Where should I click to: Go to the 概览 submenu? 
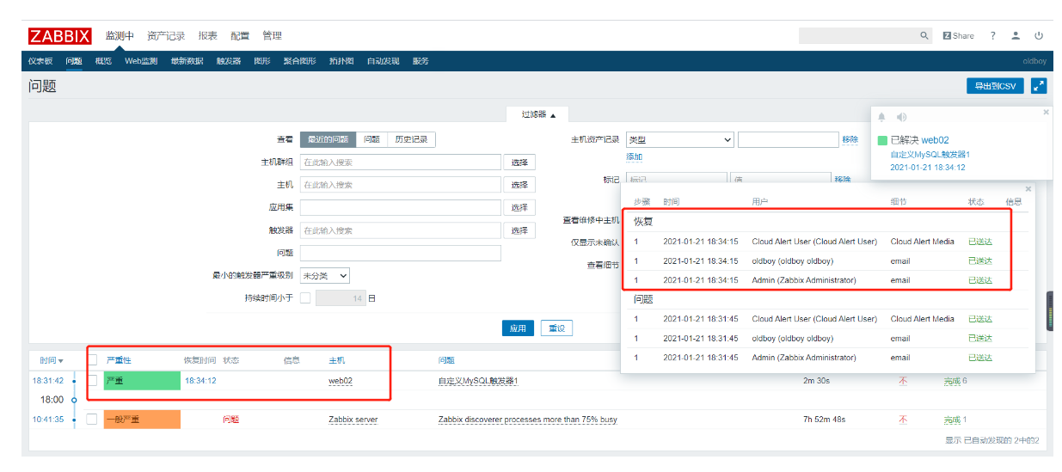click(x=103, y=61)
